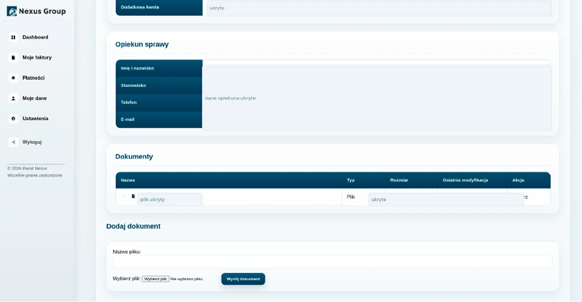Click the Wyślij dokument button
This screenshot has height=302, width=582.
tap(243, 279)
